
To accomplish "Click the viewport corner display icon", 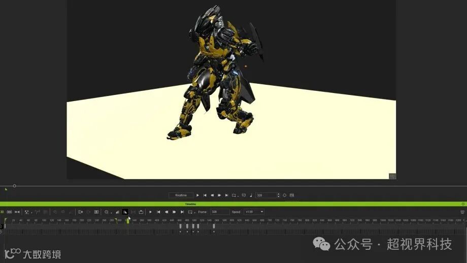I will tap(392, 176).
